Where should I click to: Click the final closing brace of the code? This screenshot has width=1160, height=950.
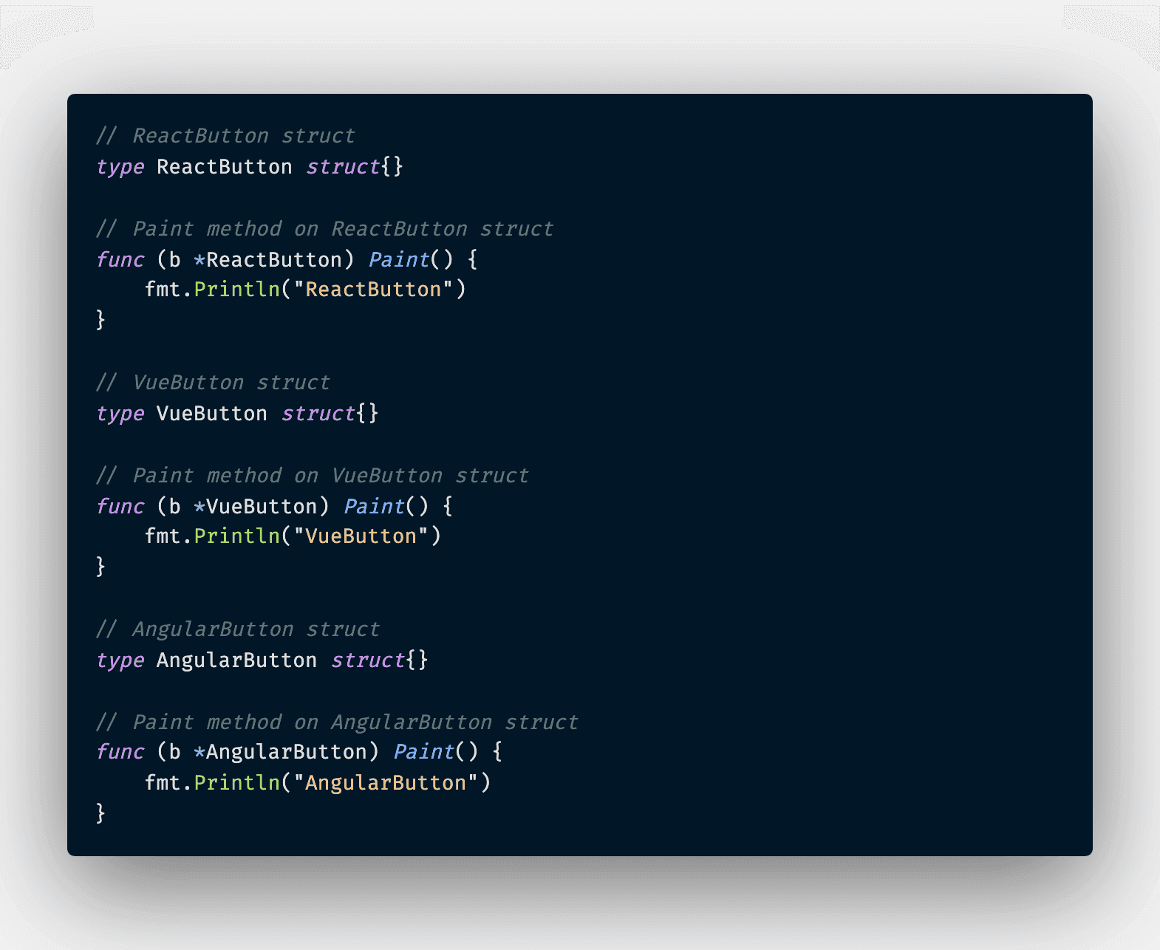click(x=101, y=813)
